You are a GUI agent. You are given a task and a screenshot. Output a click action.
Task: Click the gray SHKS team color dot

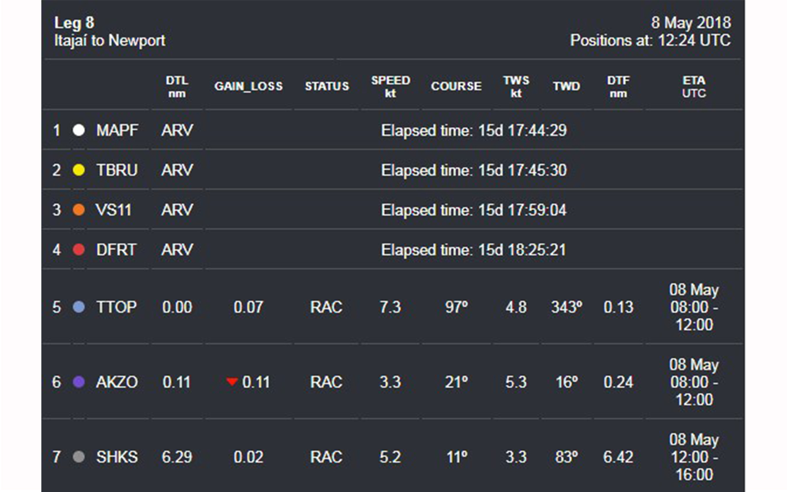tap(79, 457)
